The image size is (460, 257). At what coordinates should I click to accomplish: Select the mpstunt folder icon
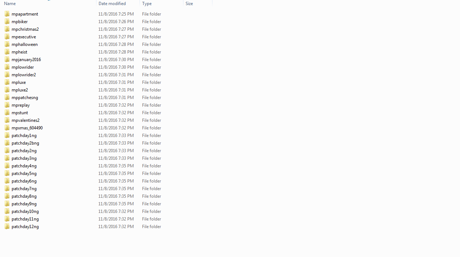(7, 113)
